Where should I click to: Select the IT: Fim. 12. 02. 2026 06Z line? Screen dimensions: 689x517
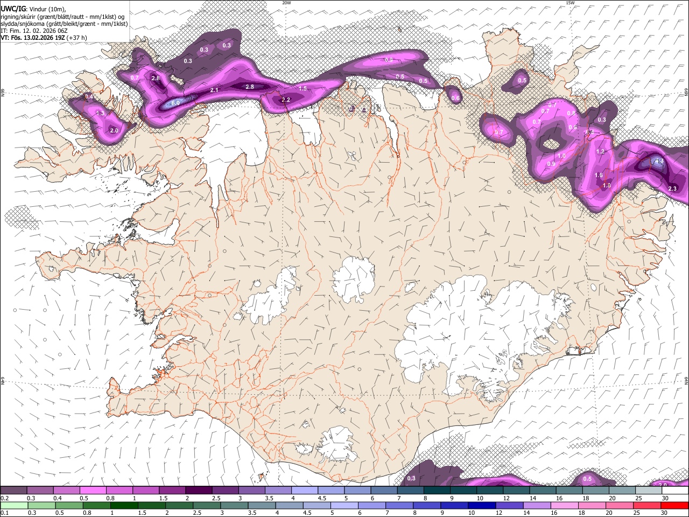click(34, 31)
